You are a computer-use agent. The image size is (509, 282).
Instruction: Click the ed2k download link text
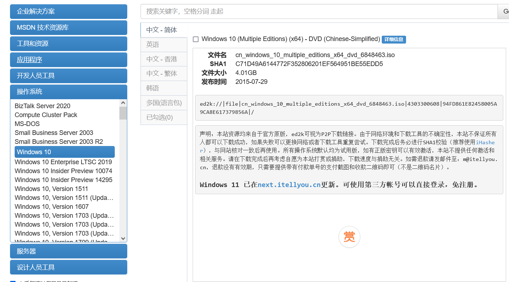(349, 108)
